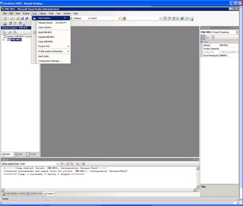Image resolution: width=243 pixels, height=206 pixels.
Task: Click the New Project toolbar icon
Action: coord(5,19)
